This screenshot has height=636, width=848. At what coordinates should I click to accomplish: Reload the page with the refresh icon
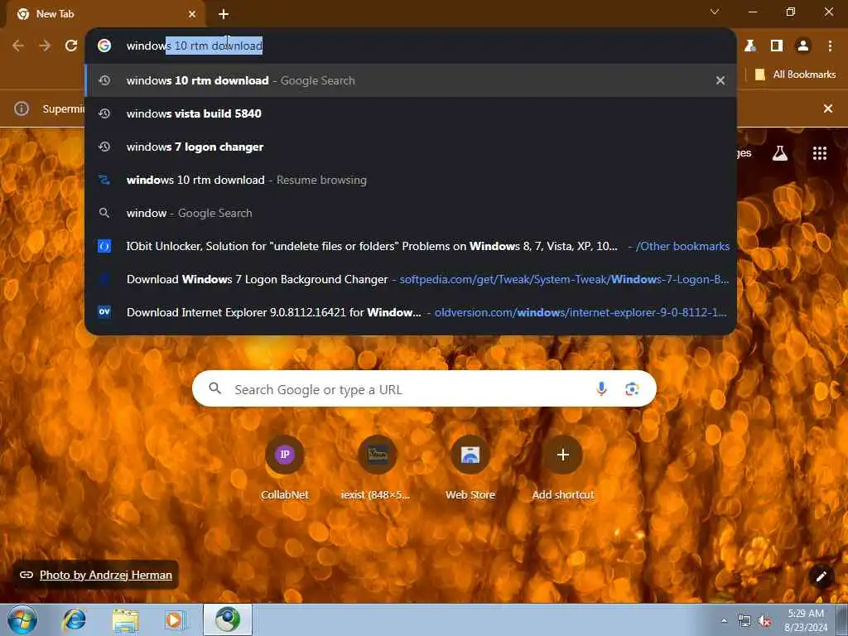coord(71,46)
